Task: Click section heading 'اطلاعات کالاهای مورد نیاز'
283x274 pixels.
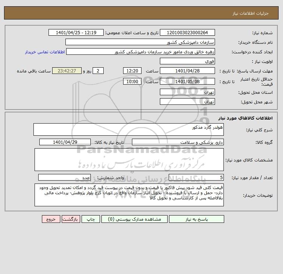Action: tap(246, 118)
